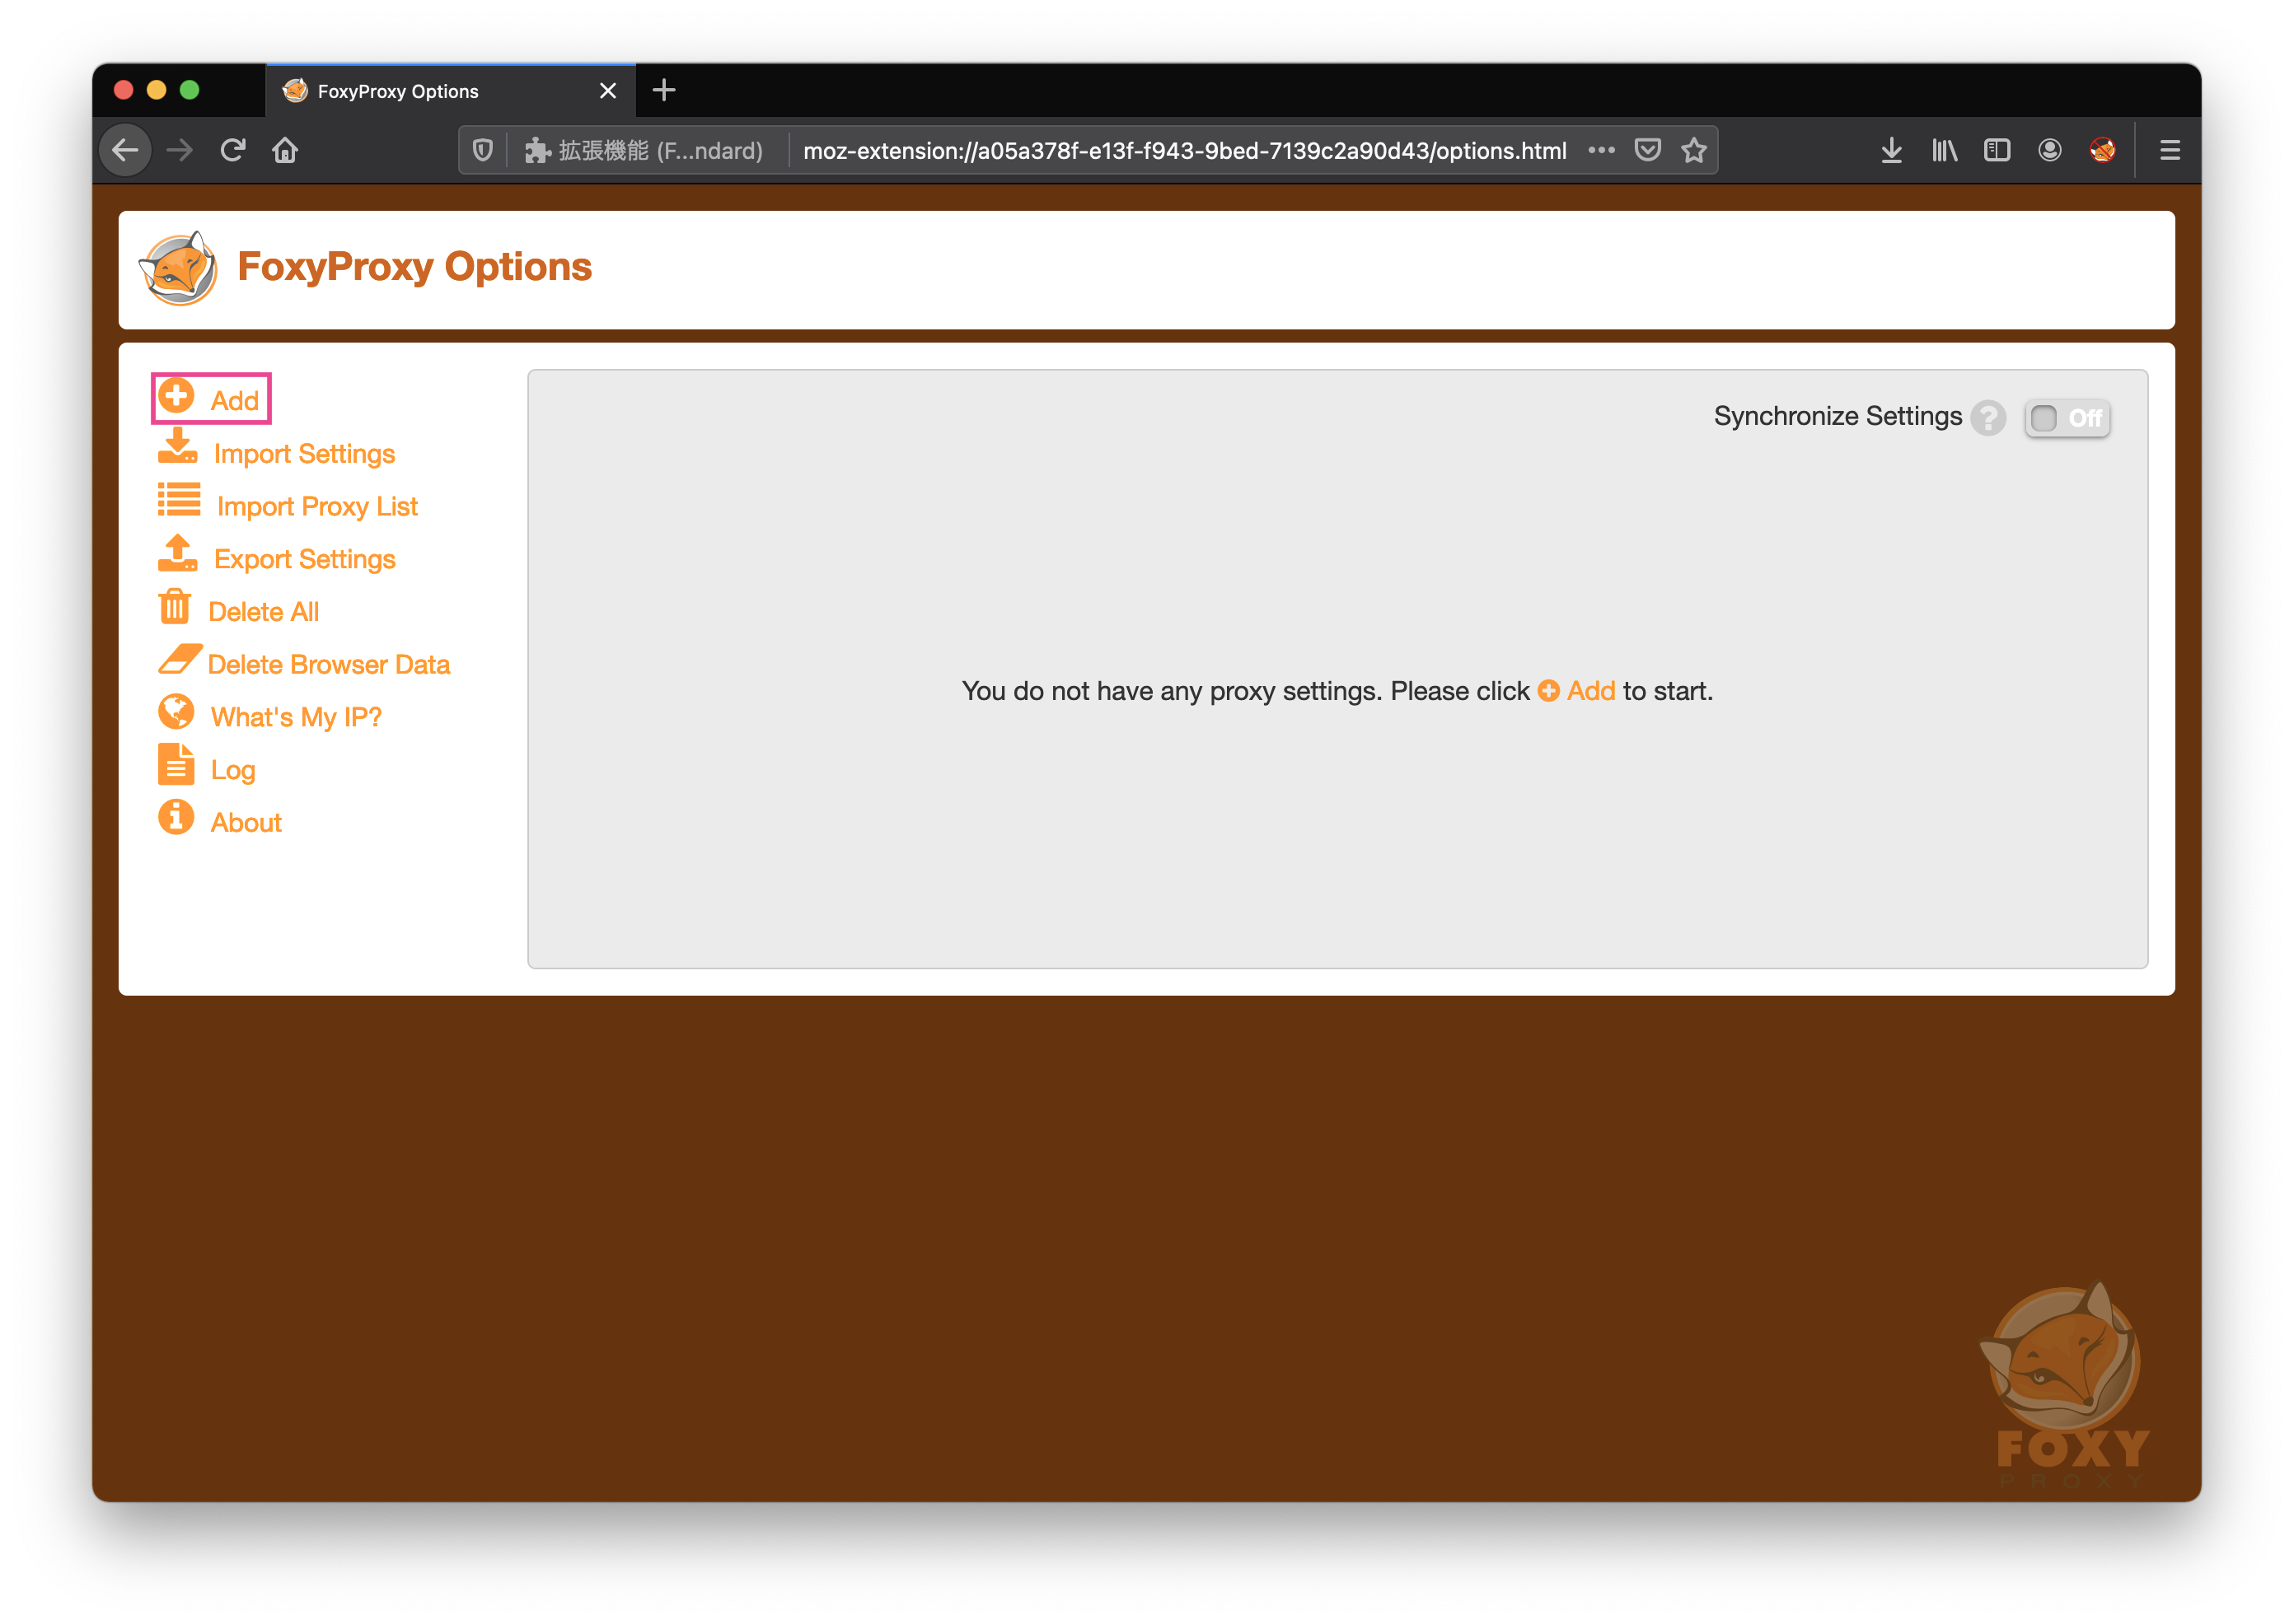Open the browser home page icon
The image size is (2294, 1624).
(x=285, y=150)
